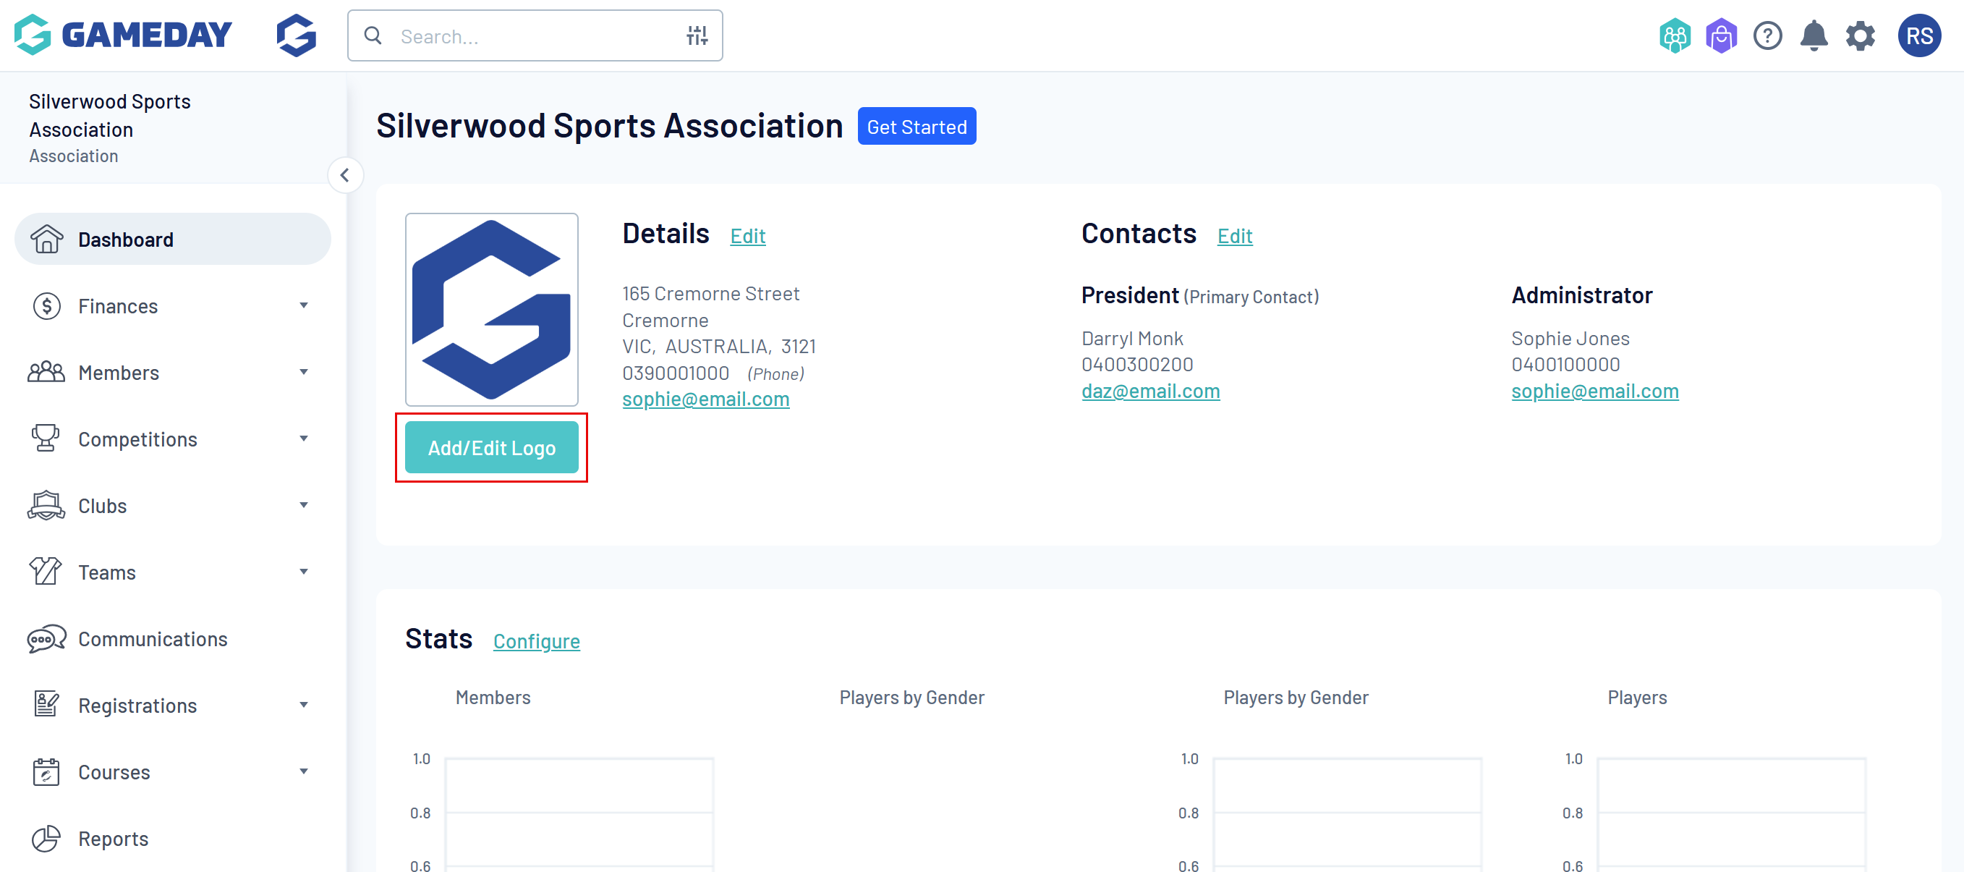The height and width of the screenshot is (872, 1964).
Task: Expand the Competitions dropdown arrow
Action: (x=303, y=439)
